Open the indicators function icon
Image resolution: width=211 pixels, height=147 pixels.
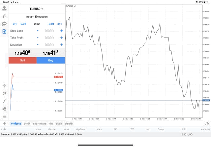(4, 101)
